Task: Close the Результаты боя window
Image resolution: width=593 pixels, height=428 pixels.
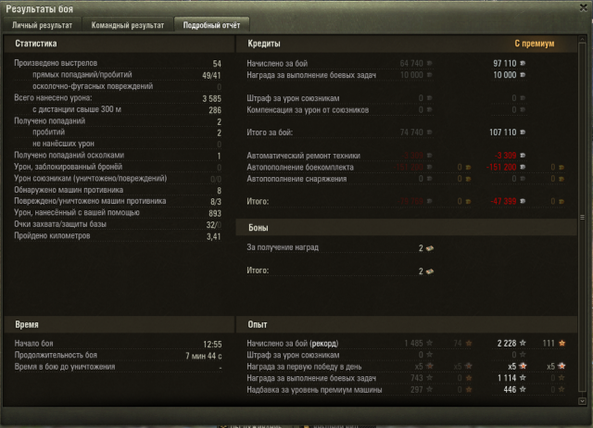Action: point(584,7)
